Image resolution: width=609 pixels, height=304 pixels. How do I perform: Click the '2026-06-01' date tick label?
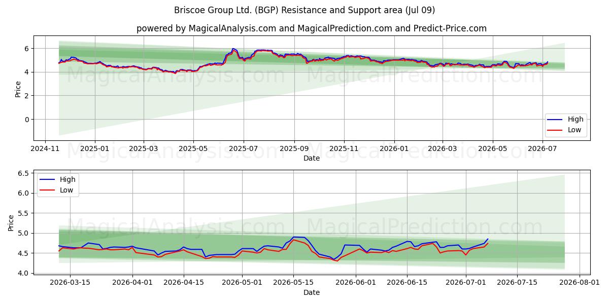[355, 283]
